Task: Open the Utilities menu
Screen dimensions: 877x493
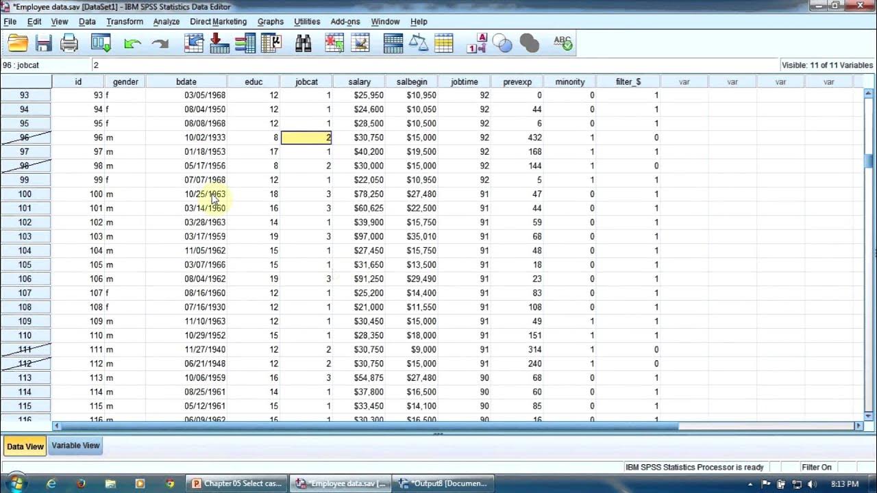Action: [x=307, y=22]
